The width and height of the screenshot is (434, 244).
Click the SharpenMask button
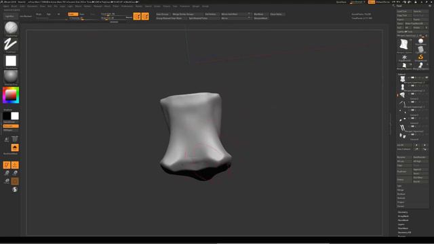(260, 18)
